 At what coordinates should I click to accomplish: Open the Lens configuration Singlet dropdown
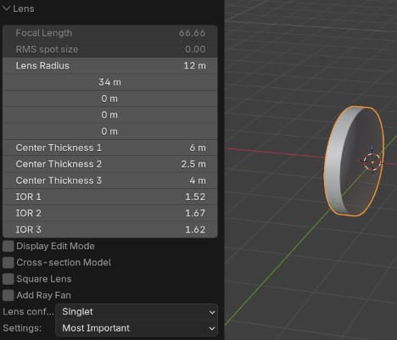click(x=137, y=312)
